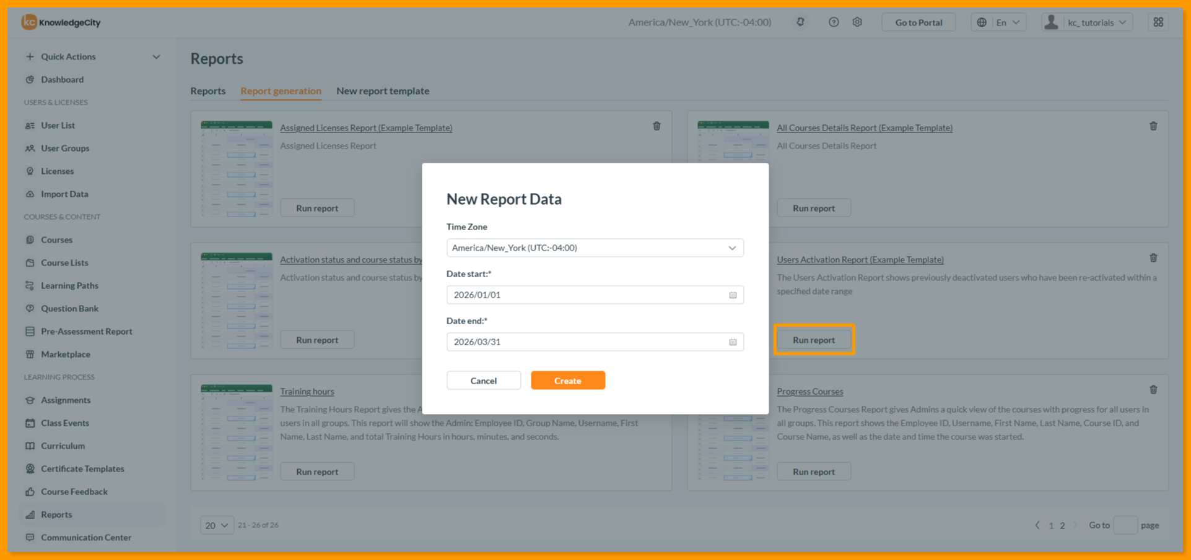Open the kc_tutorials account dropdown
The image size is (1191, 560).
1087,22
